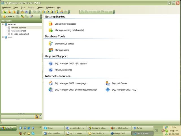Open overflow arrow of the greyed-out right toolbar

114,12
